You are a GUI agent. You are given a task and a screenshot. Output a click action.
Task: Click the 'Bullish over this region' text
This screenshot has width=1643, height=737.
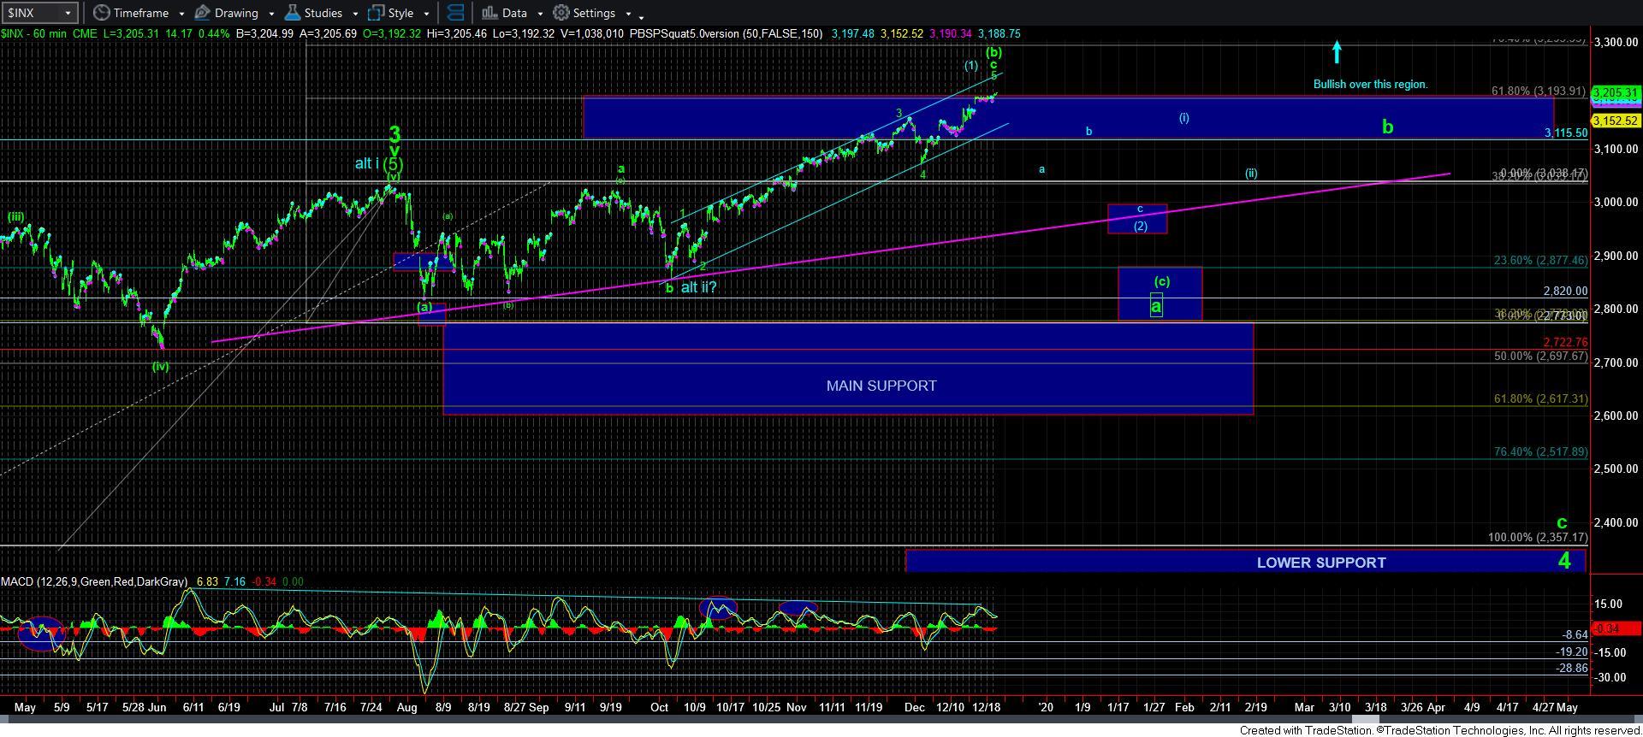(x=1370, y=84)
